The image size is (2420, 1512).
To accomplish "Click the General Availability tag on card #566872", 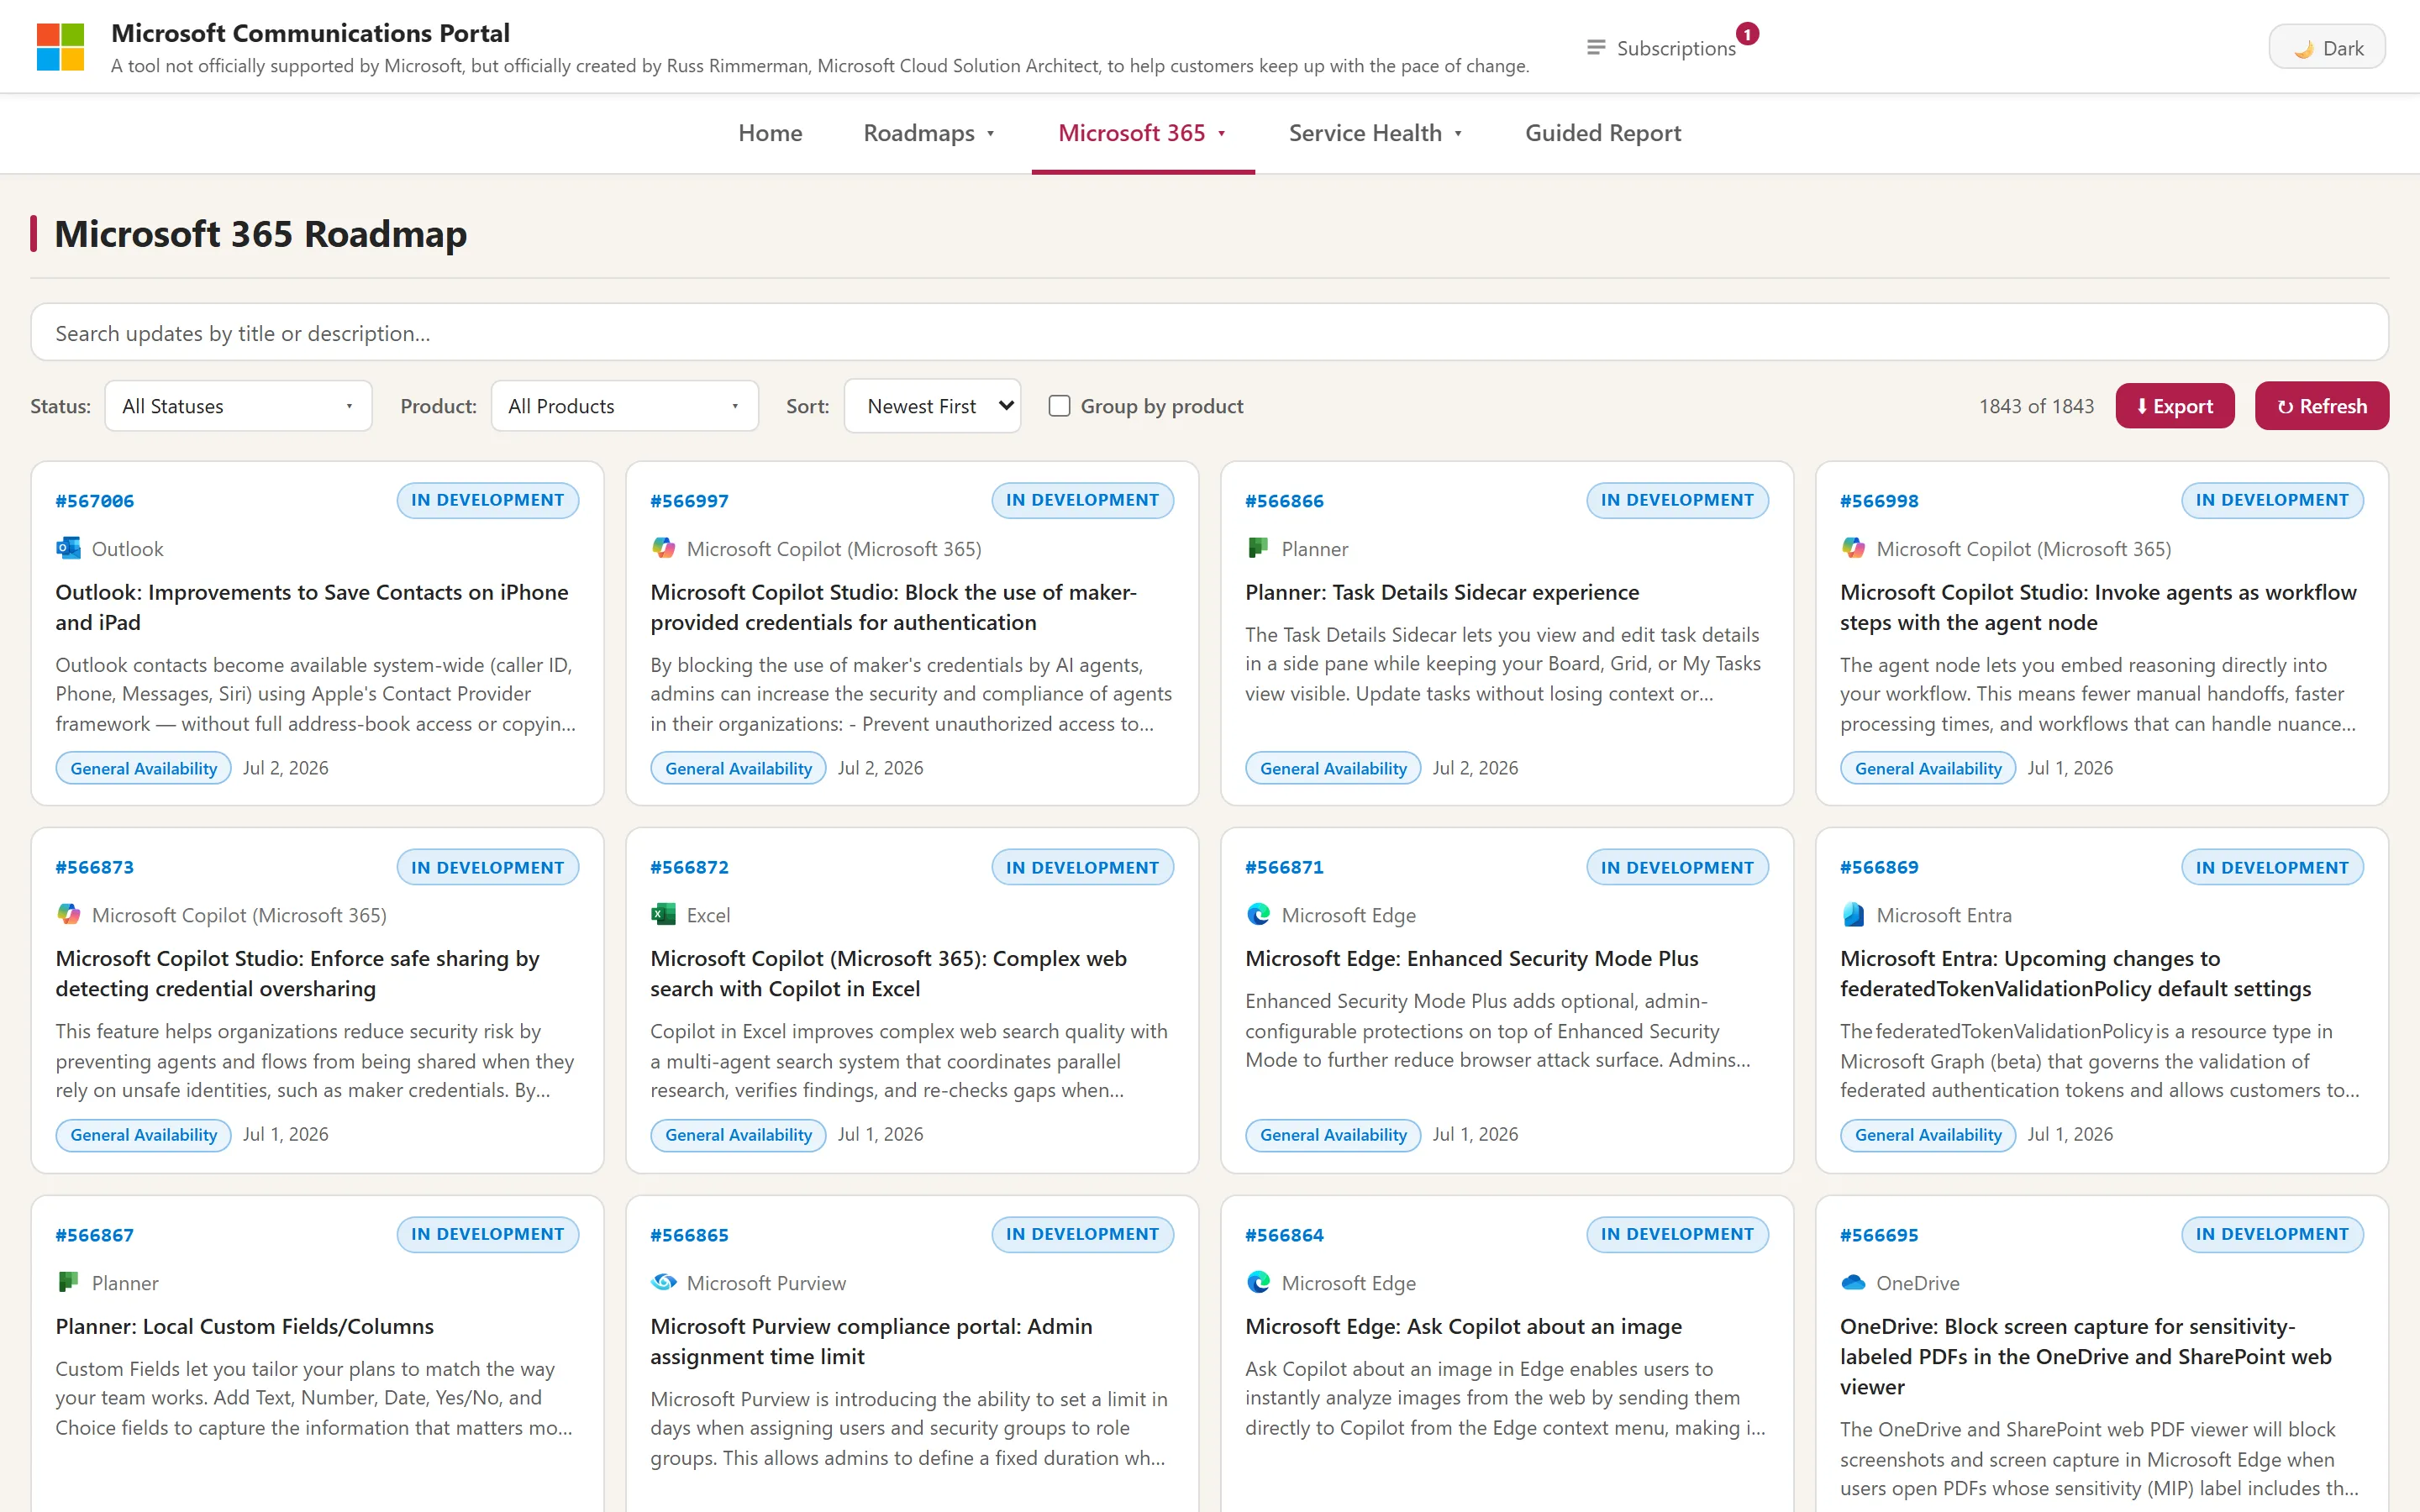I will (738, 1134).
